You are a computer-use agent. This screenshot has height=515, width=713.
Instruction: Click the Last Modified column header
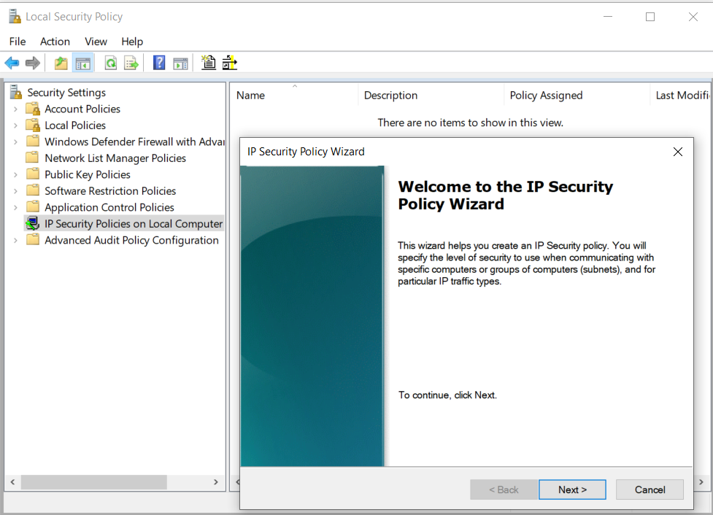pyautogui.click(x=680, y=95)
